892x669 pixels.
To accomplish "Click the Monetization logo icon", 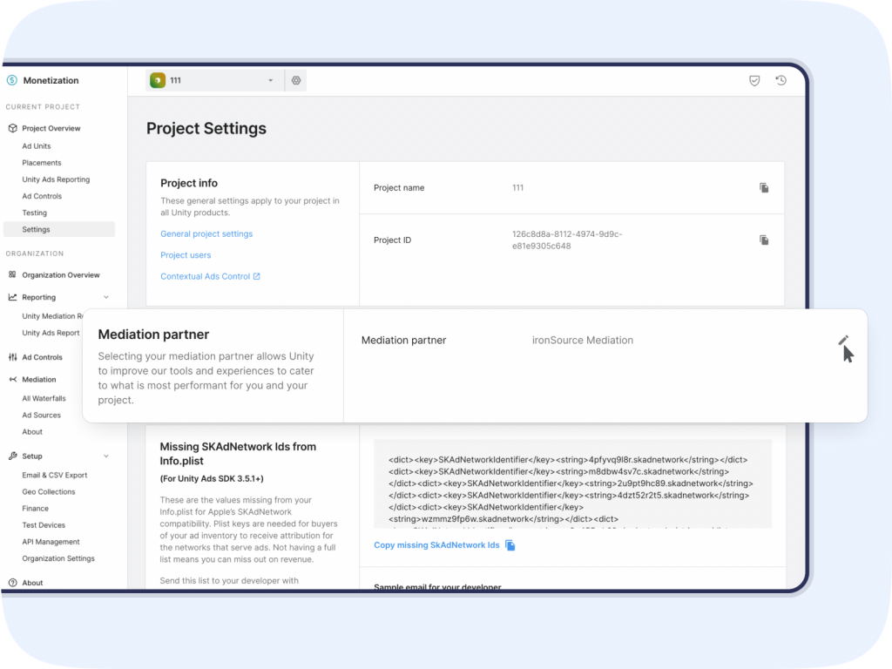I will tap(12, 81).
